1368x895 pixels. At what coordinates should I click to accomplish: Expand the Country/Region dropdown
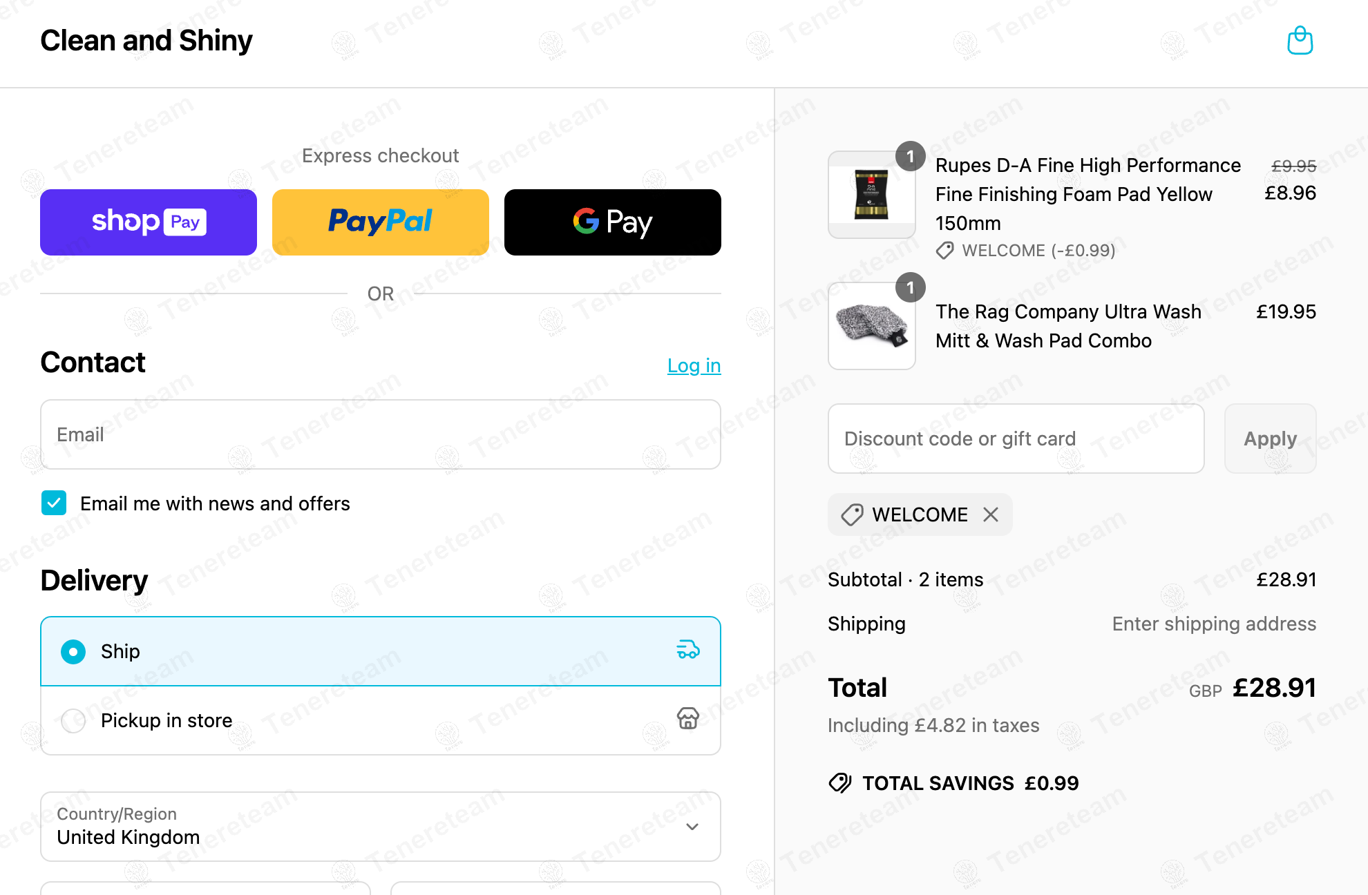click(381, 827)
